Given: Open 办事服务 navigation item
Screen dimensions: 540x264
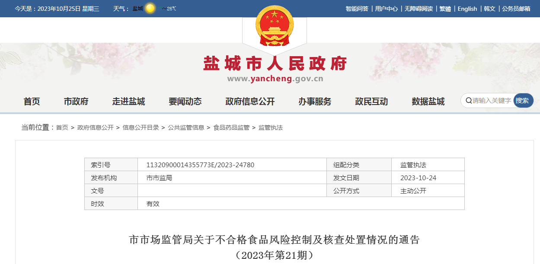Looking at the screenshot, I should (315, 102).
